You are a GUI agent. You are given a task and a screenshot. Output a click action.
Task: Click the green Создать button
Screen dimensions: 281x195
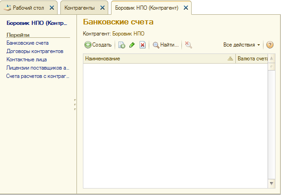[x=98, y=45]
